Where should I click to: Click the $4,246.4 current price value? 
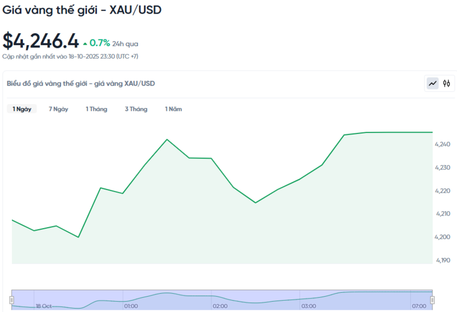(40, 40)
